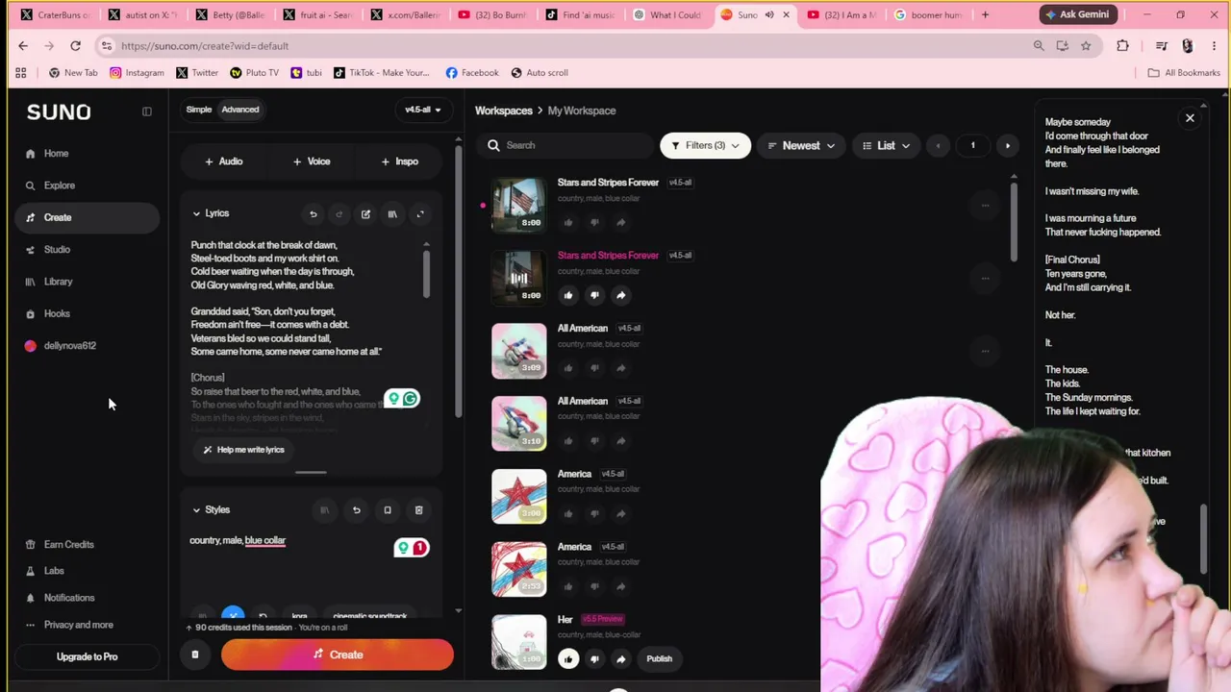Collapse the Suno sidebar panel icon
Viewport: 1231px width, 692px height.
[147, 111]
